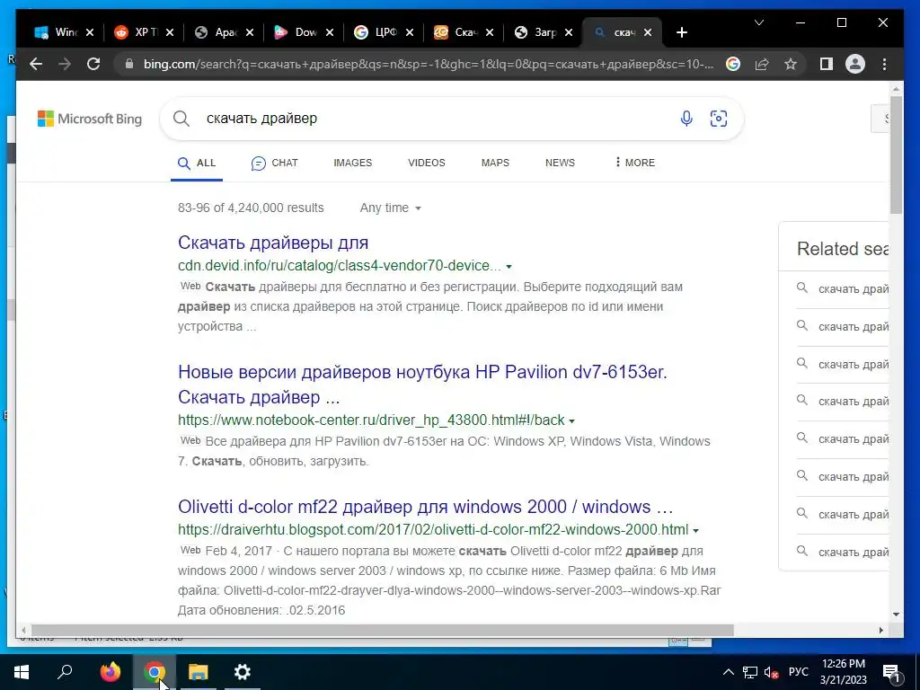Launch Firefox from the taskbar
The height and width of the screenshot is (690, 920).
click(110, 672)
